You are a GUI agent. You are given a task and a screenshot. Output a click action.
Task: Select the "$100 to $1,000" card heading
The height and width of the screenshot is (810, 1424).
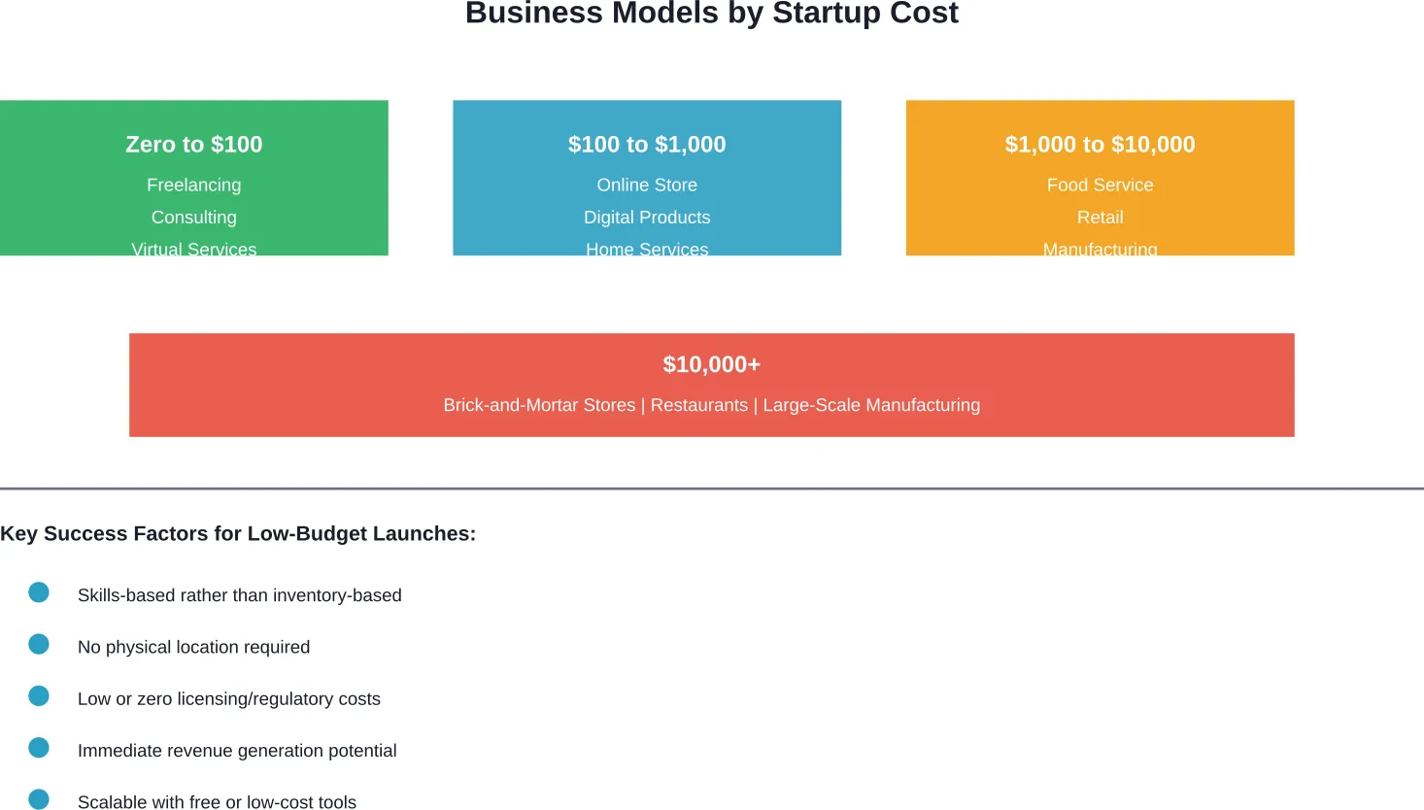click(647, 145)
